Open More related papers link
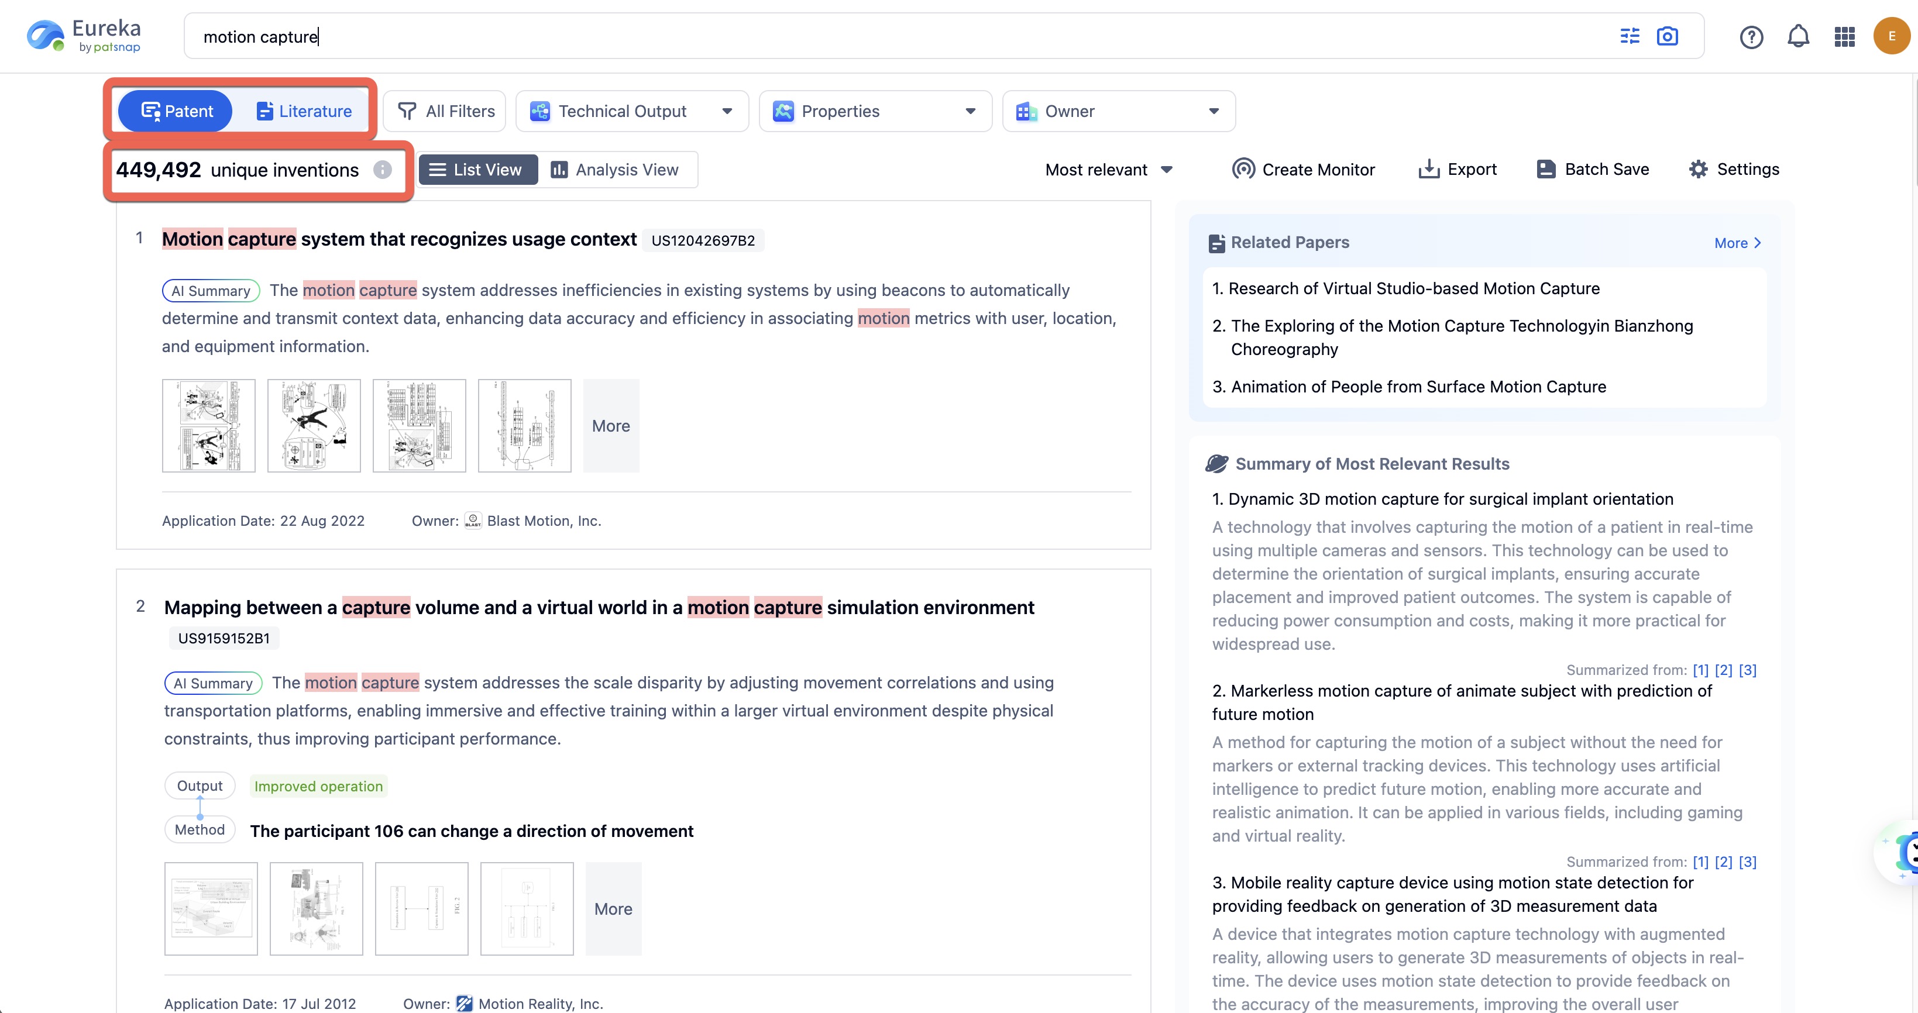The image size is (1918, 1013). pyautogui.click(x=1737, y=243)
